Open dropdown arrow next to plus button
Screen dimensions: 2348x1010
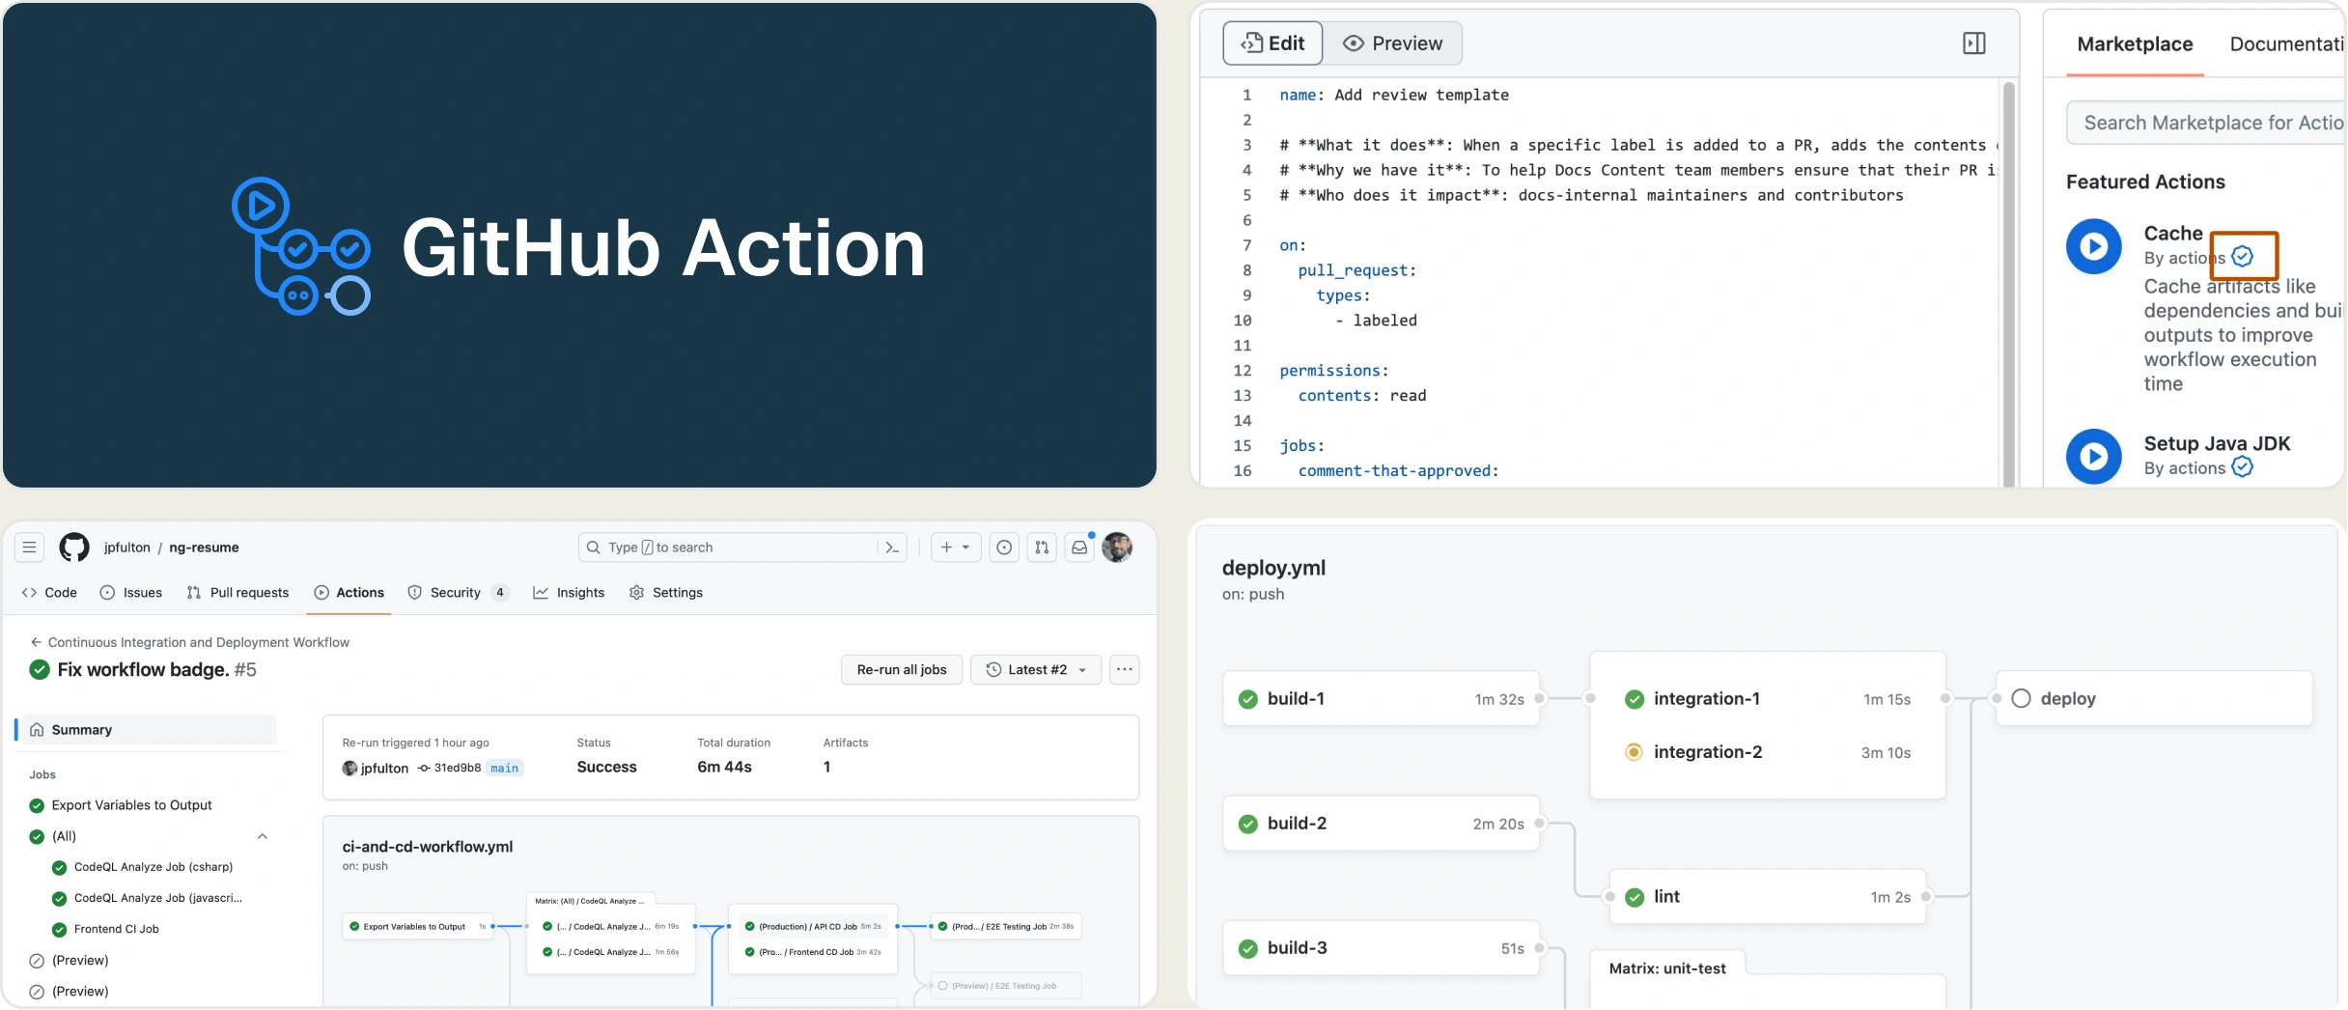[x=965, y=547]
